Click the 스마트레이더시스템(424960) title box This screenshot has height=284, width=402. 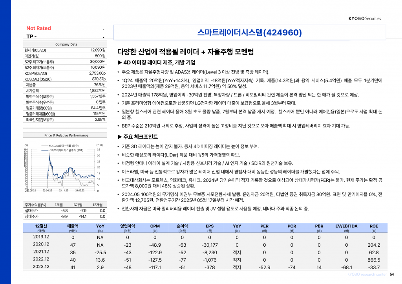pyautogui.click(x=250, y=33)
